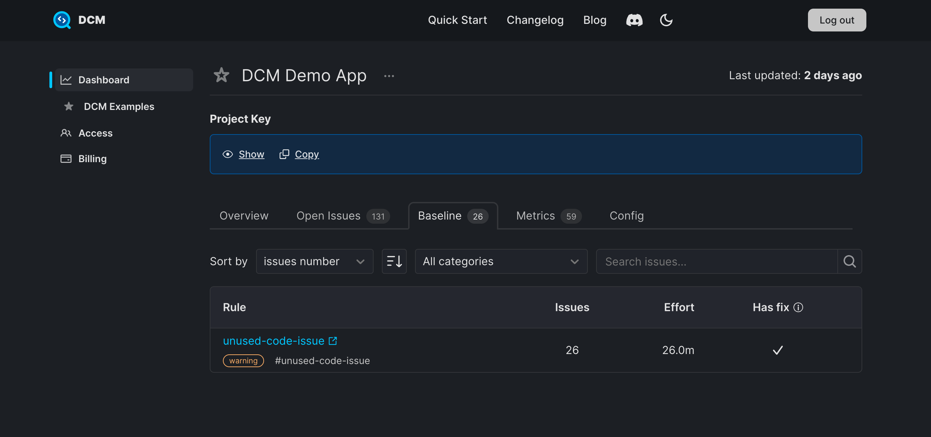Open the Sort by issues number dropdown
Viewport: 931px width, 437px height.
(314, 261)
